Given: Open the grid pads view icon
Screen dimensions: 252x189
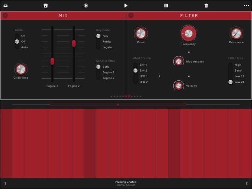Looking at the screenshot, I should coord(166,6).
